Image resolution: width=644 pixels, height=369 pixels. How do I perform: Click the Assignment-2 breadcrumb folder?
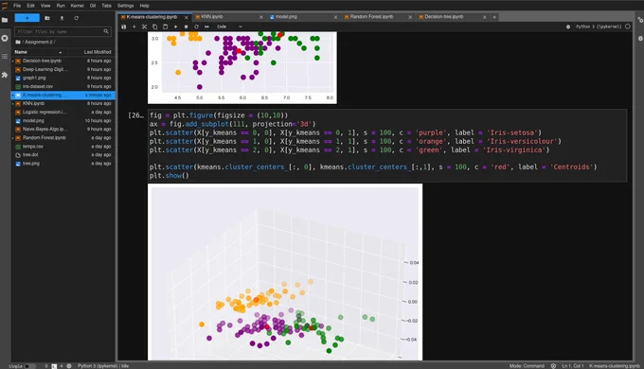tap(39, 42)
